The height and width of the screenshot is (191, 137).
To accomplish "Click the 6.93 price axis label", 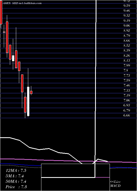I will click(x=127, y=105).
